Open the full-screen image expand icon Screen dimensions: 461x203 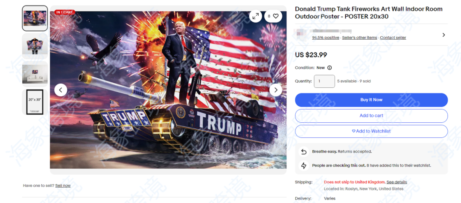pyautogui.click(x=256, y=17)
